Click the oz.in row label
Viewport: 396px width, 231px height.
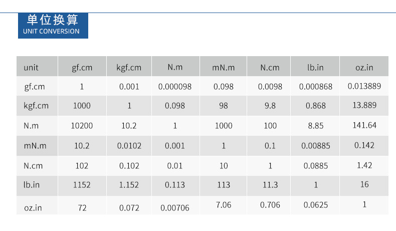pyautogui.click(x=37, y=205)
